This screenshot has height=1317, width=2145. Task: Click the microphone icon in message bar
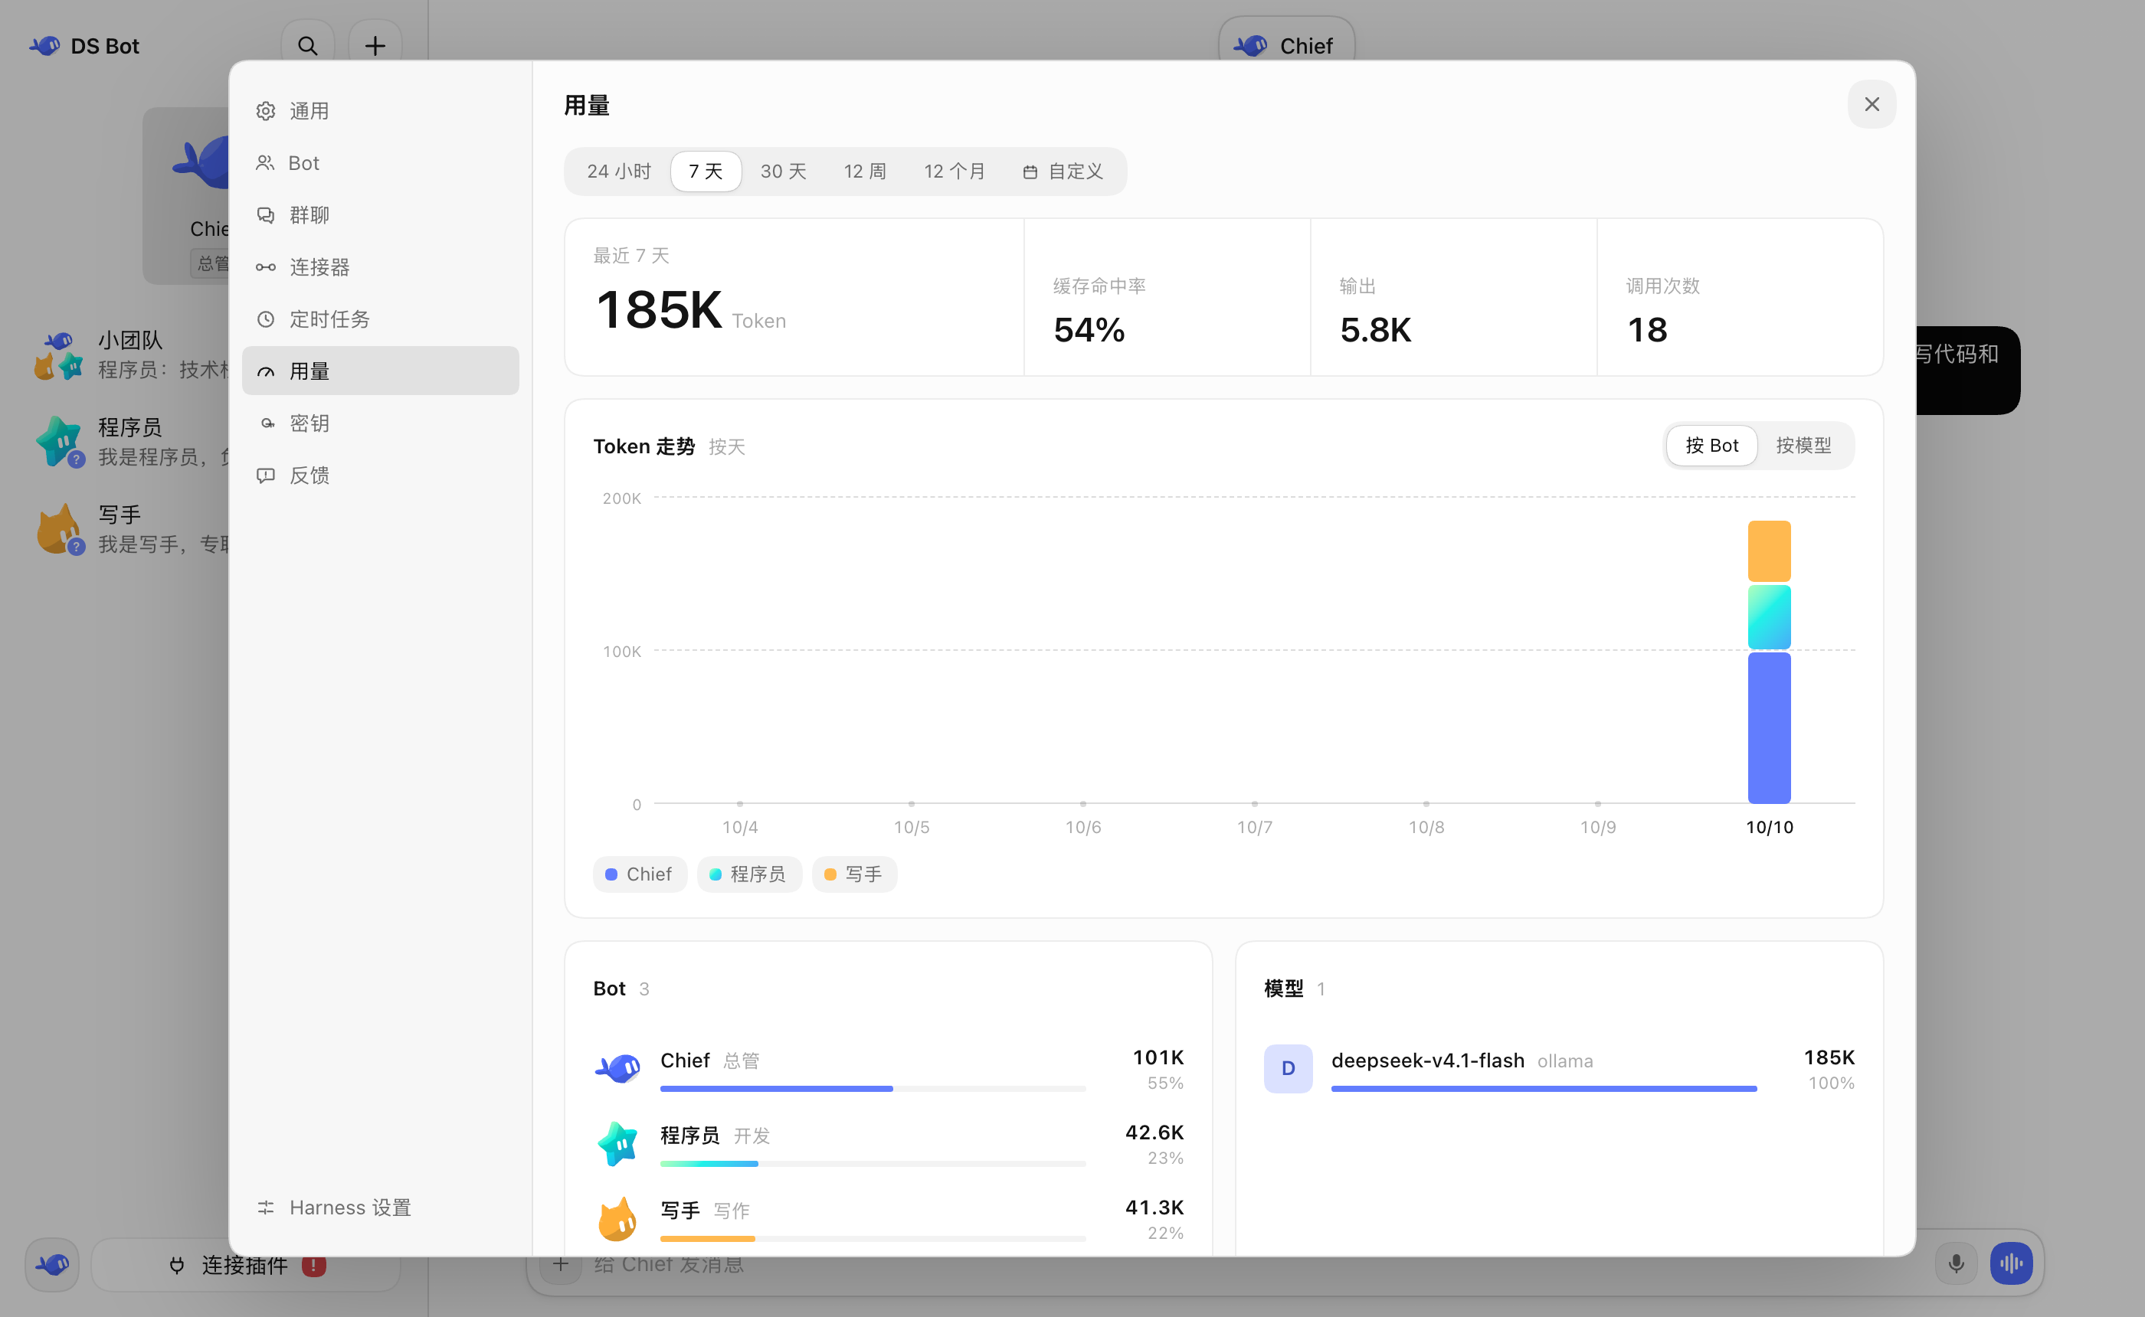click(x=1956, y=1263)
